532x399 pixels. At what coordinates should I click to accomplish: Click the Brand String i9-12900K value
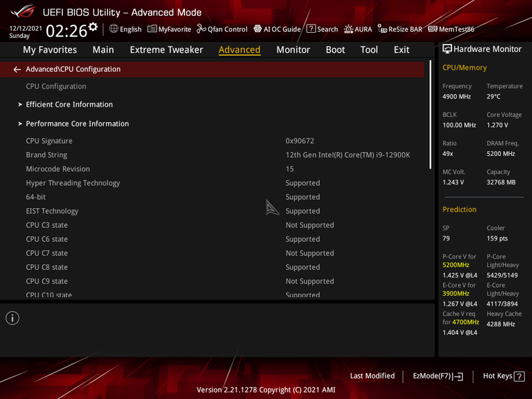[x=348, y=155]
